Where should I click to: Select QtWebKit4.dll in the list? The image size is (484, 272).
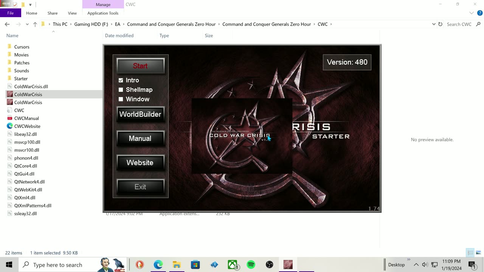click(28, 190)
